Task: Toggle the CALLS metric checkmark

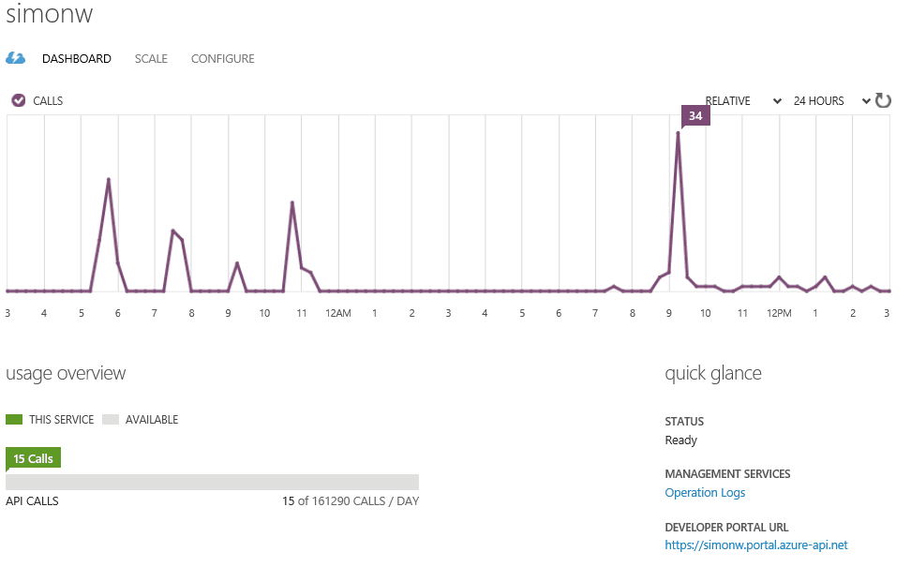Action: click(19, 100)
